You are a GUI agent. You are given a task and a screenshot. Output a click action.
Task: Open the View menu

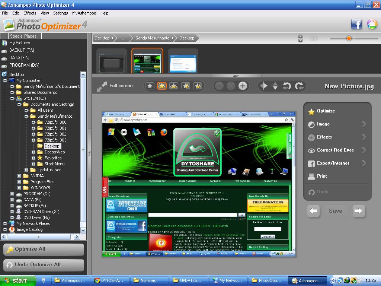click(45, 13)
